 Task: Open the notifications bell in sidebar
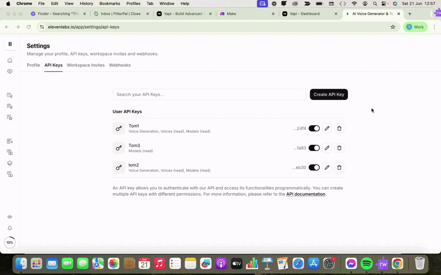click(x=10, y=228)
